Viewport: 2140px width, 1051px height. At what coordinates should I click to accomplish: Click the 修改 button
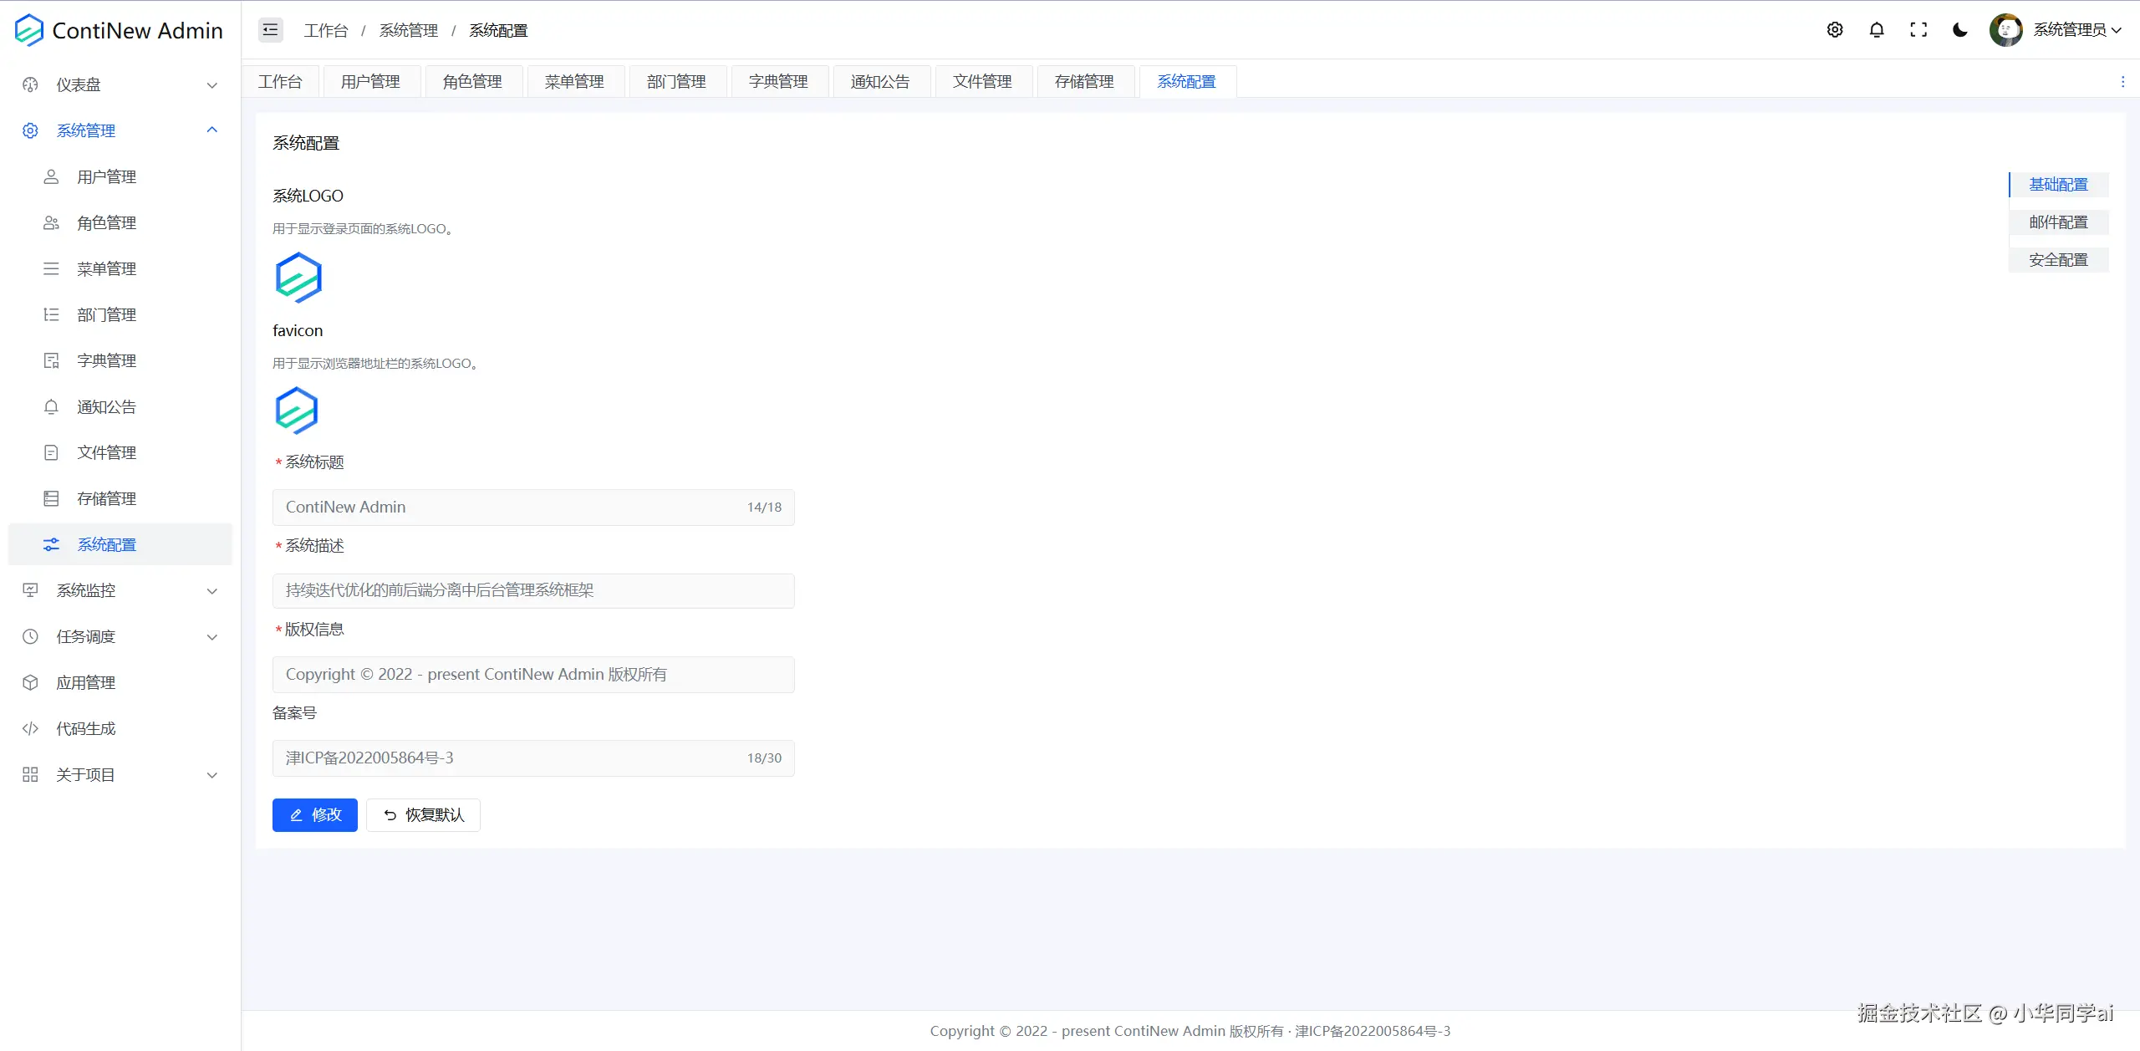click(x=315, y=815)
